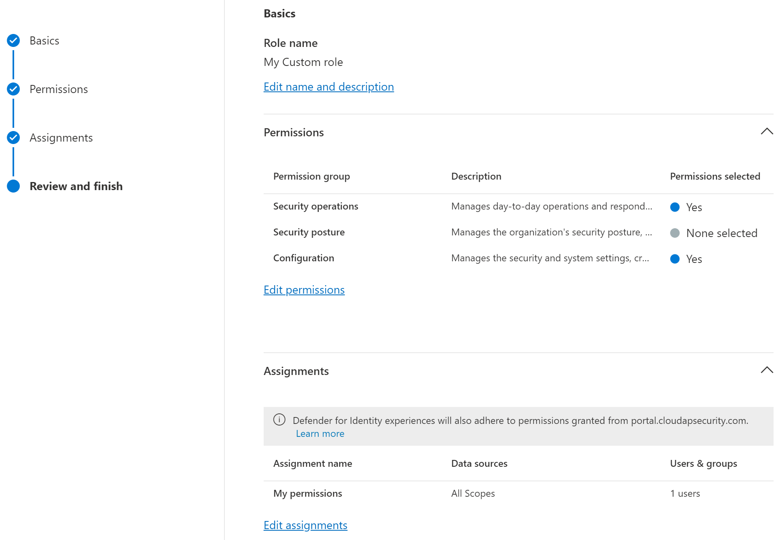This screenshot has width=776, height=540.
Task: Select the Security operations permission row
Action: [x=315, y=206]
